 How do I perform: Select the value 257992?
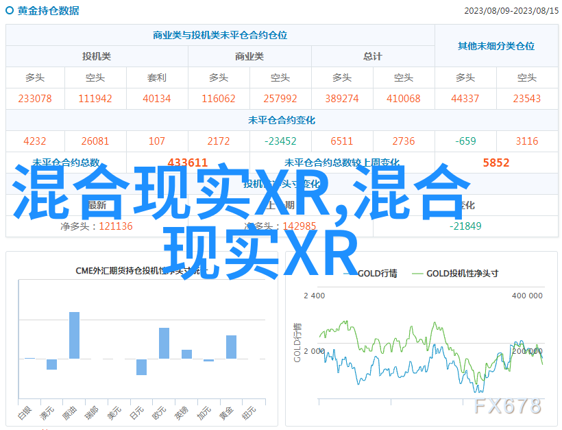point(280,99)
